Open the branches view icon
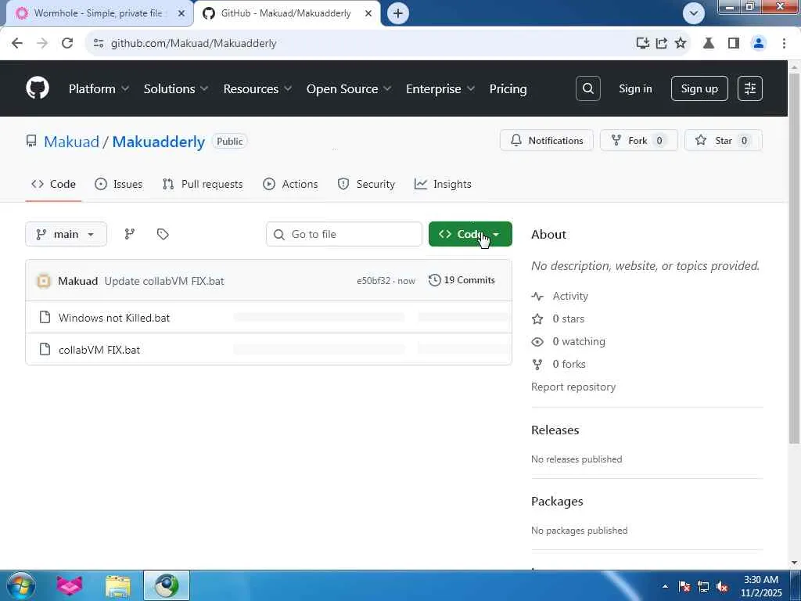801x601 pixels. click(x=130, y=234)
